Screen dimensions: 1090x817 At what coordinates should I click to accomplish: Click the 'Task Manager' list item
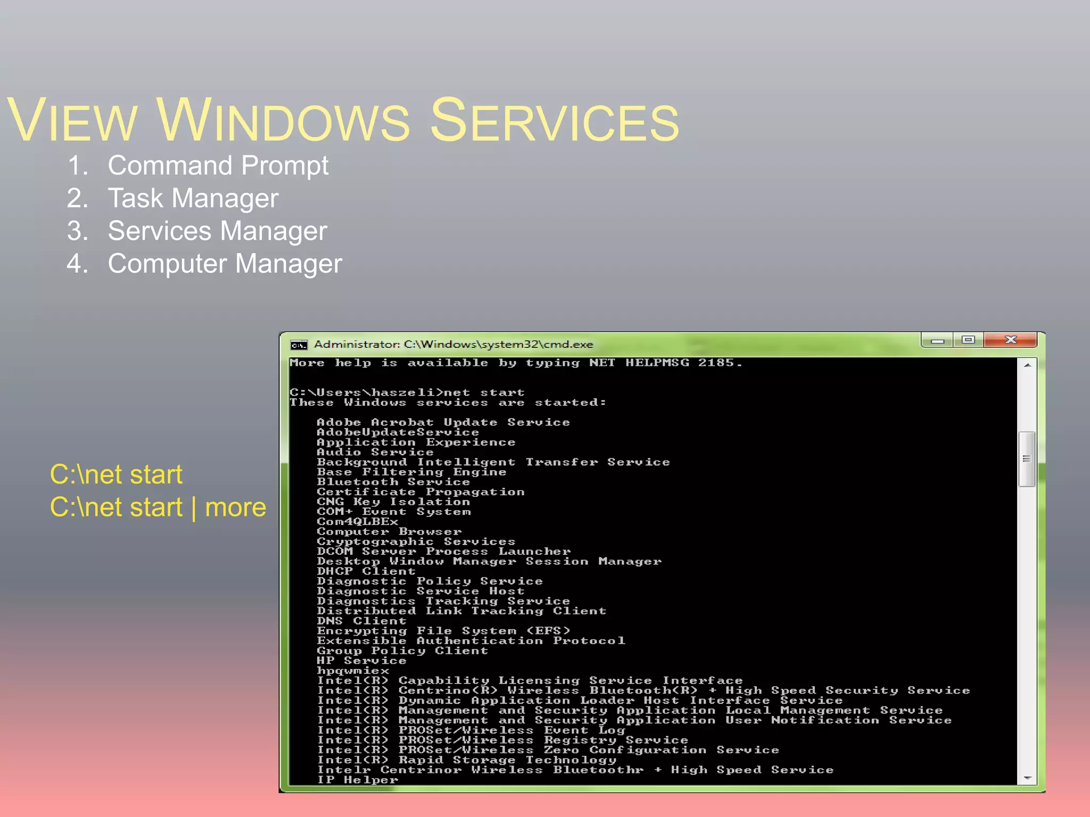pos(193,198)
